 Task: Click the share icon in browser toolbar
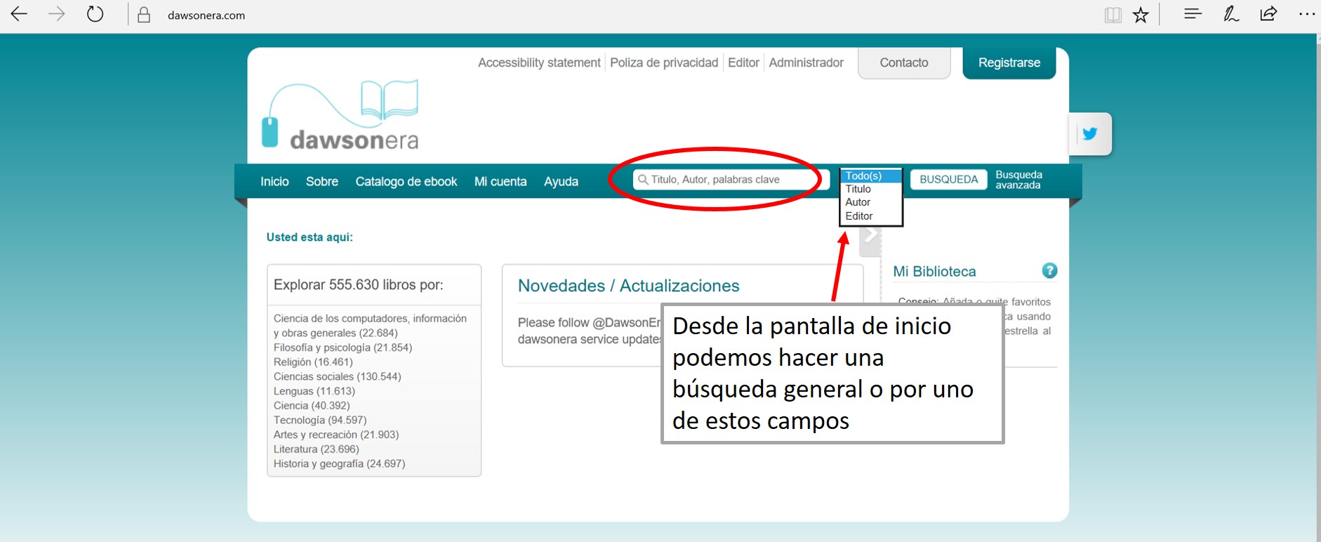point(1268,14)
